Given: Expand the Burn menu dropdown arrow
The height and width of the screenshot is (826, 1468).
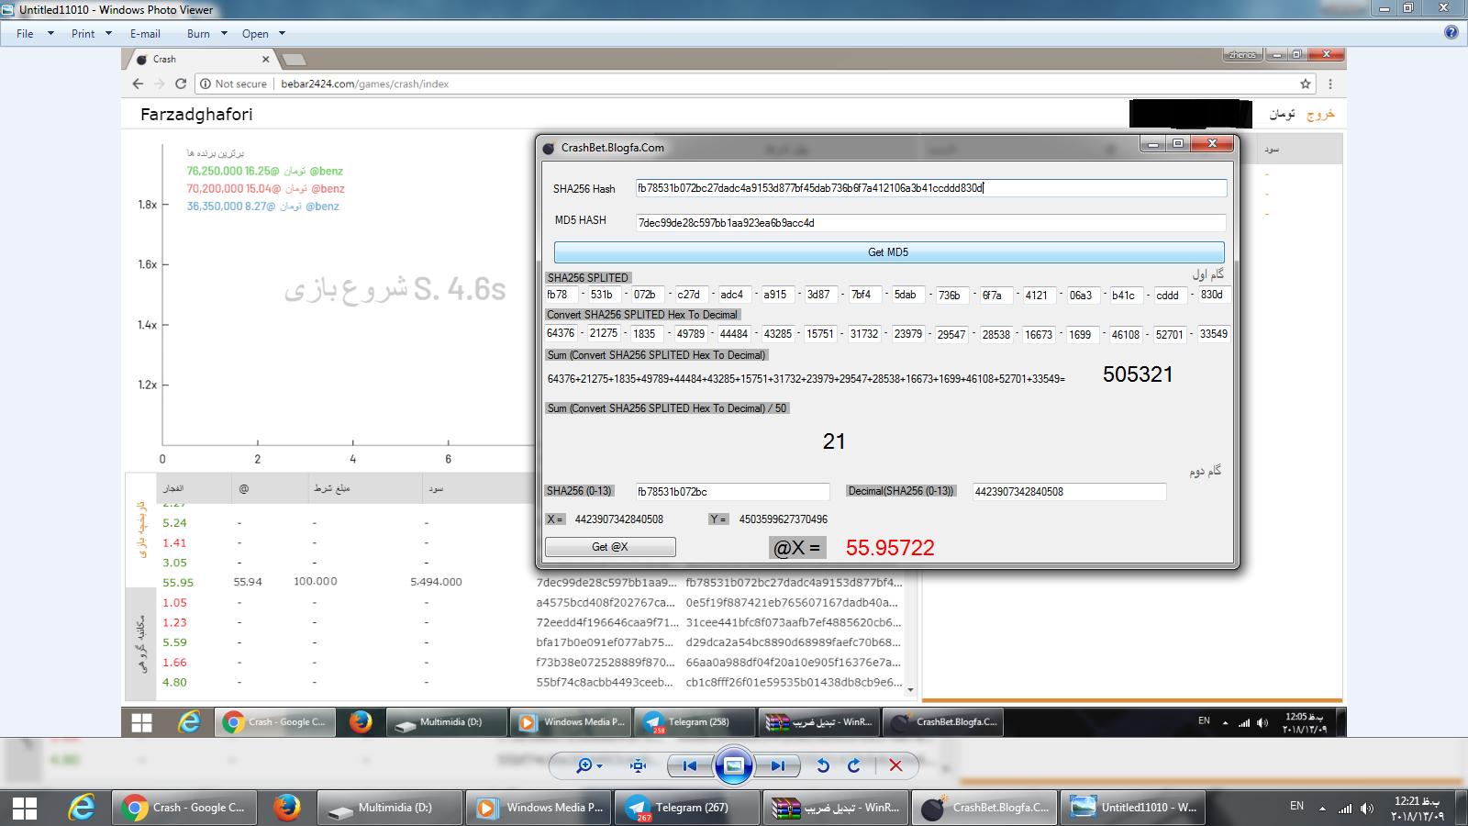Looking at the screenshot, I should point(224,34).
